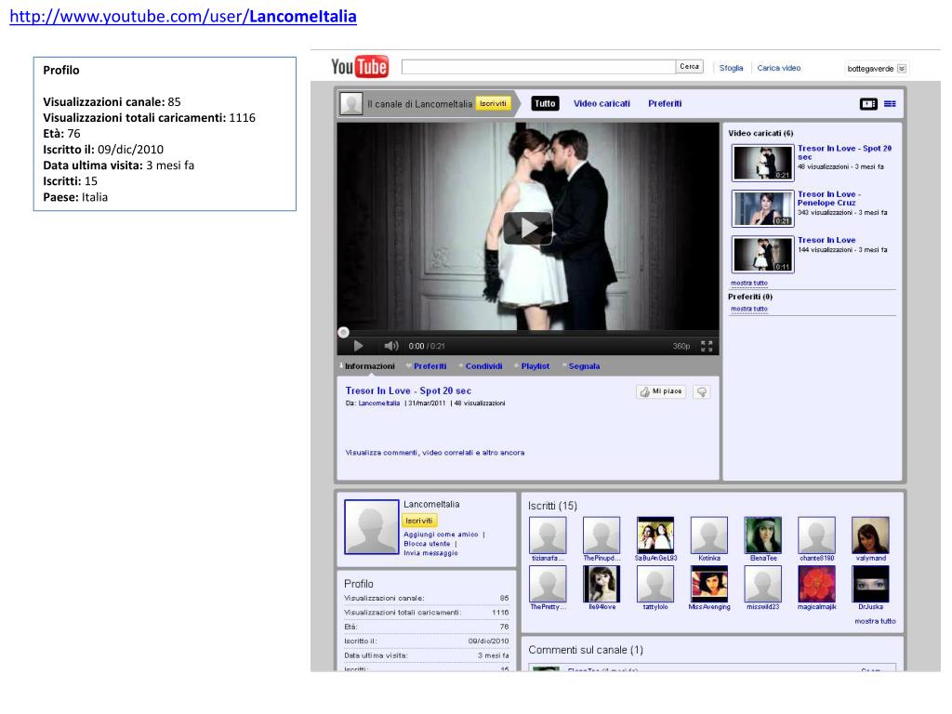Click the Mi piace button

coord(661,391)
